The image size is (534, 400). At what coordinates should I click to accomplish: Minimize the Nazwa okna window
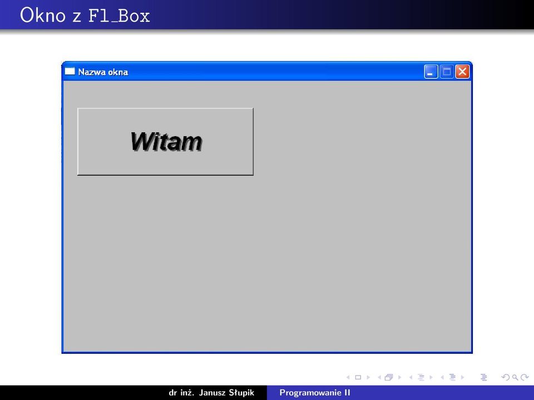pos(431,72)
